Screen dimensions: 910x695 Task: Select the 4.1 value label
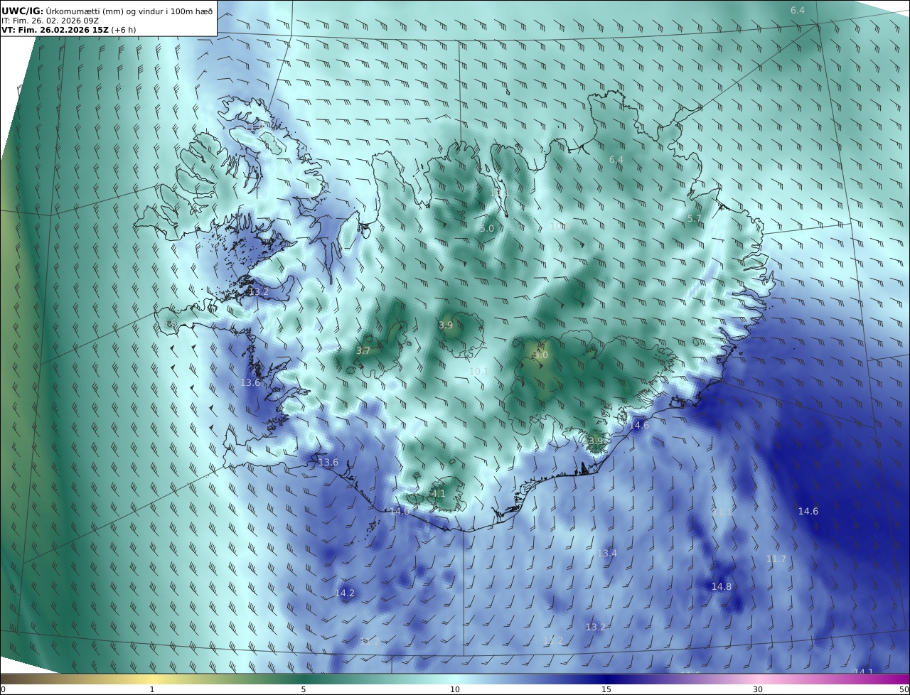pyautogui.click(x=438, y=494)
